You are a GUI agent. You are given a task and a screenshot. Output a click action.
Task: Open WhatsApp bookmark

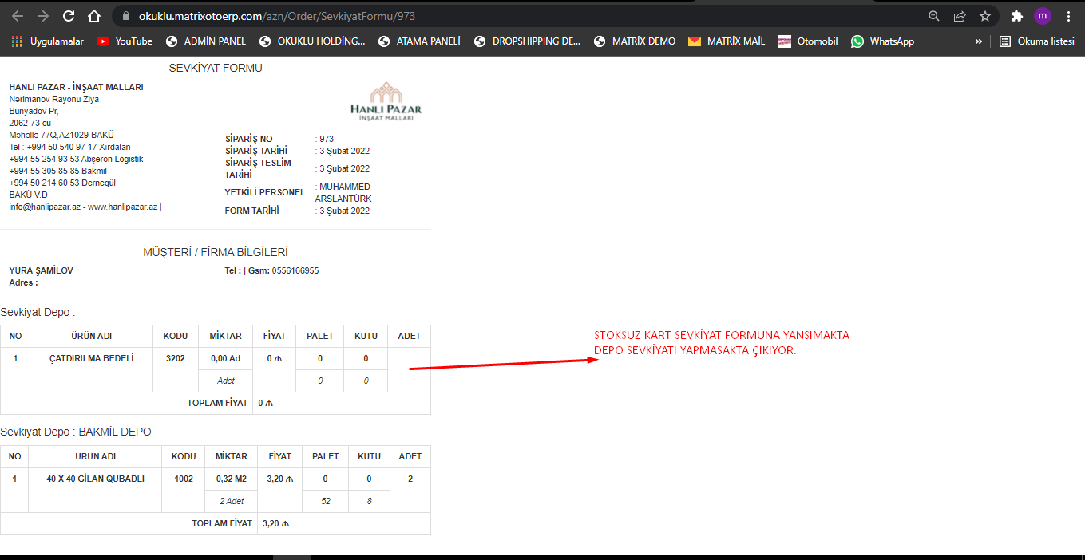[882, 41]
